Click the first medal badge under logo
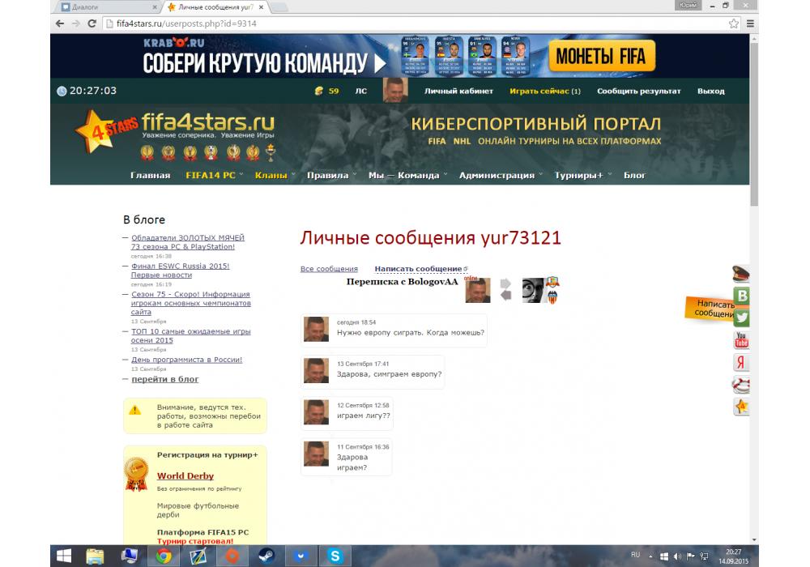The image size is (810, 567). click(147, 152)
